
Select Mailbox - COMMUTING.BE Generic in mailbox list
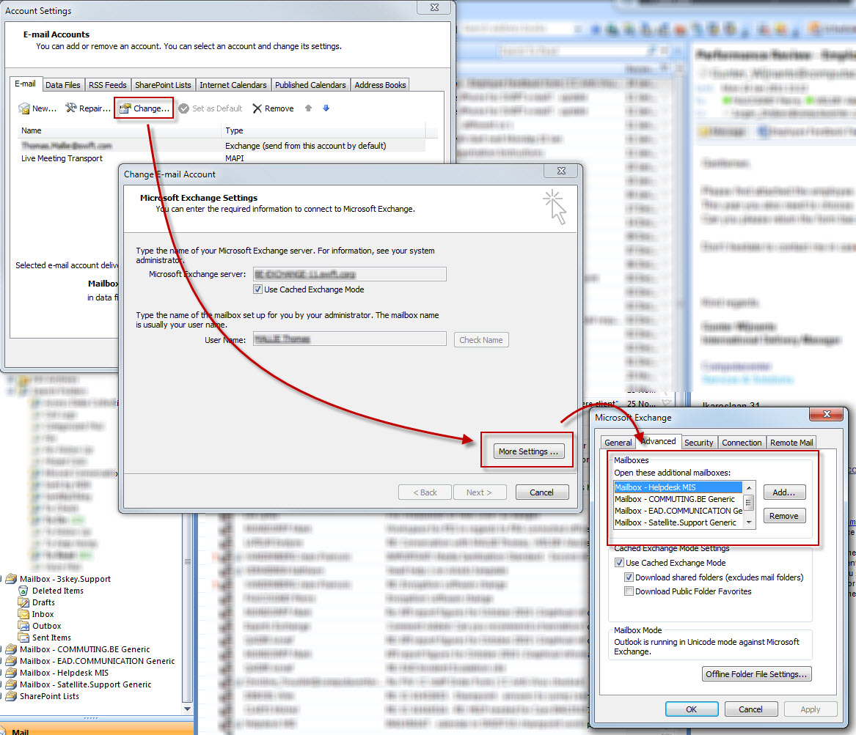[678, 499]
